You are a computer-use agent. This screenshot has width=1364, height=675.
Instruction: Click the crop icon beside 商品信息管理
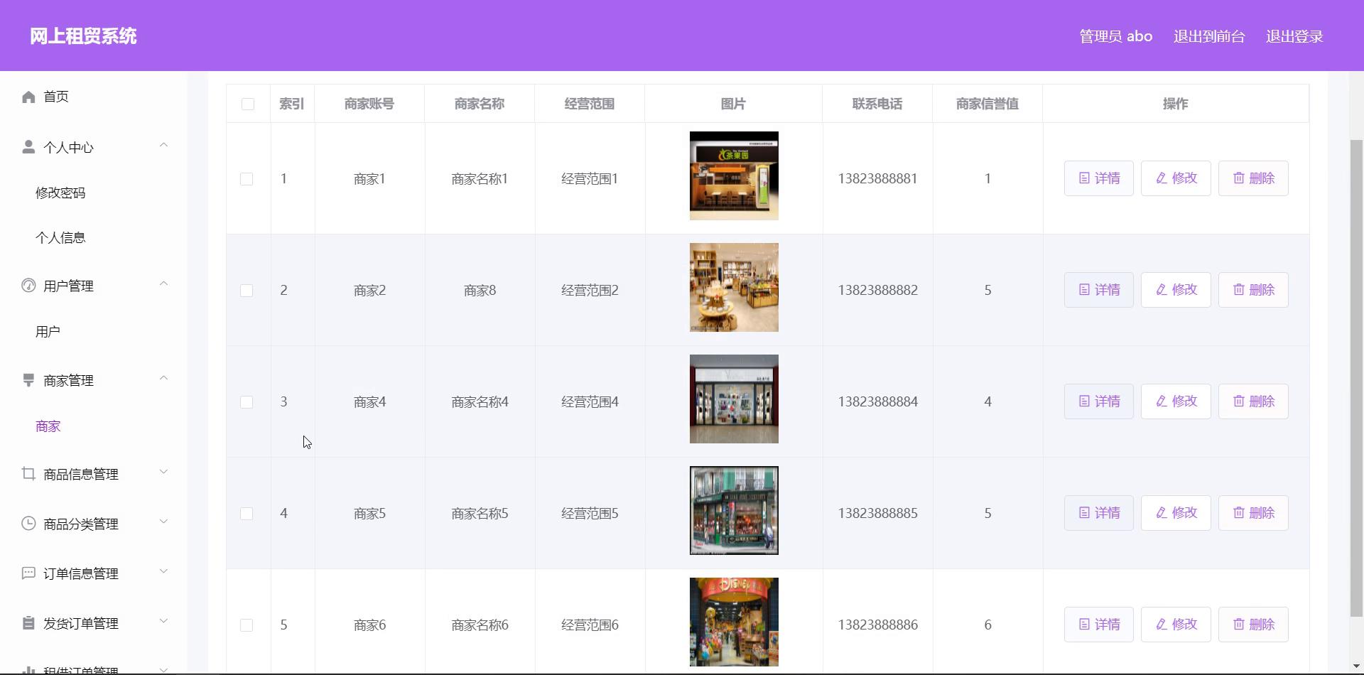[x=28, y=474]
